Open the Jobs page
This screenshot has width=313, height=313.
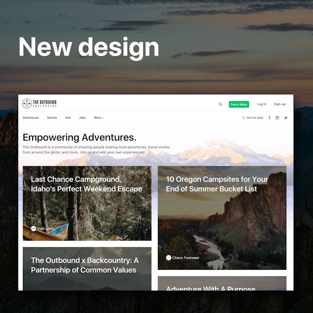tap(82, 118)
